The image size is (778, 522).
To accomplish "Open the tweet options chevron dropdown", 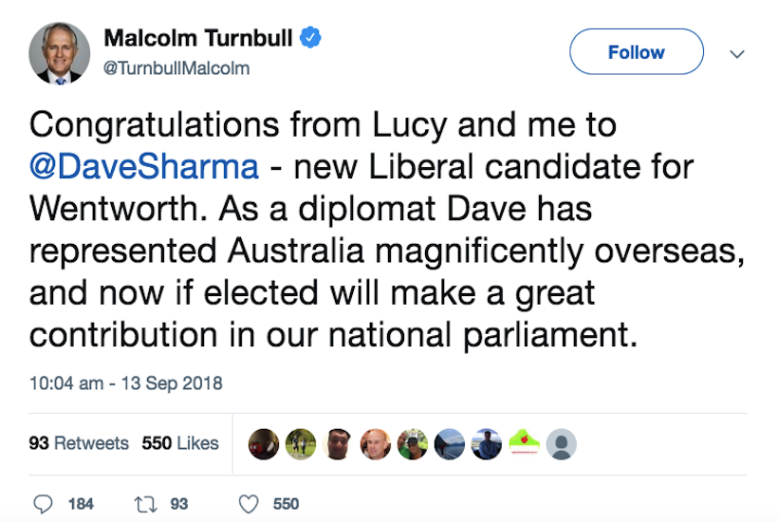I will click(736, 54).
